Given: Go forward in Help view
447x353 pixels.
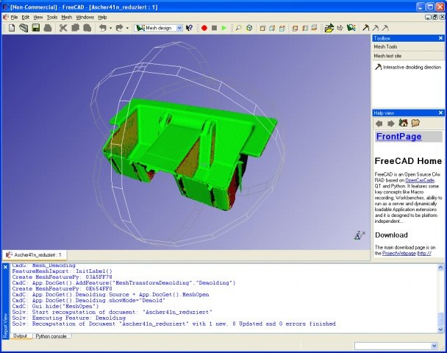Looking at the screenshot, I should [391, 124].
